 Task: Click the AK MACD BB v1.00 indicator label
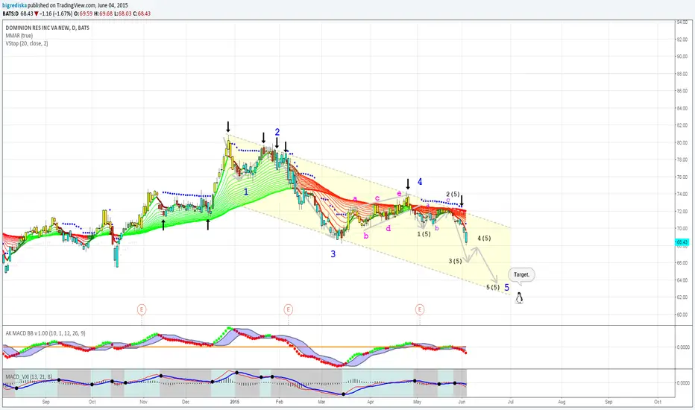pyautogui.click(x=45, y=333)
